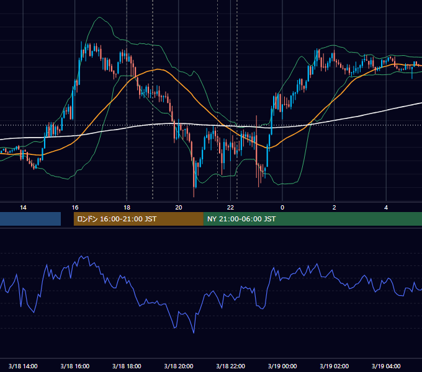The width and height of the screenshot is (422, 372).
Task: Click the 3/18 14:00 date label
Action: pyautogui.click(x=23, y=366)
